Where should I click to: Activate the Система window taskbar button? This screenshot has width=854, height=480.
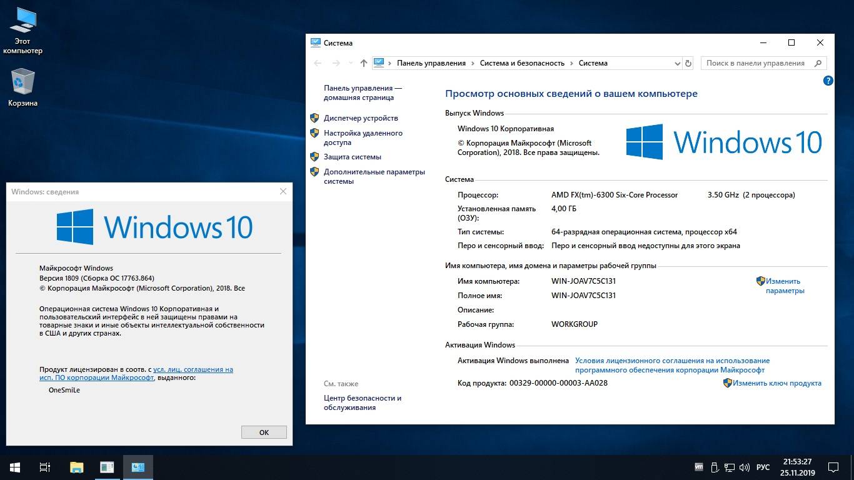(x=138, y=467)
